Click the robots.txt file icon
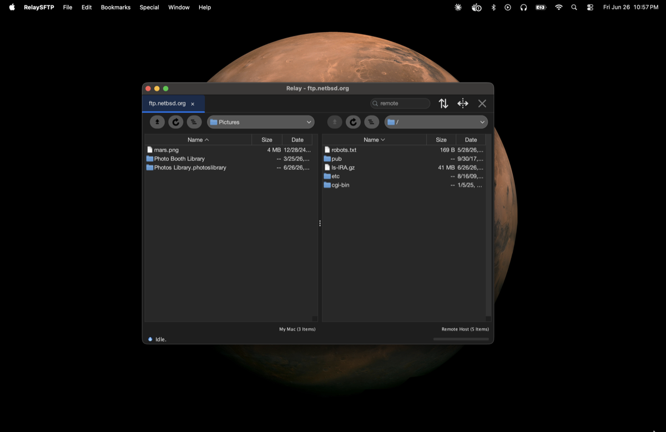This screenshot has width=666, height=432. click(x=327, y=150)
